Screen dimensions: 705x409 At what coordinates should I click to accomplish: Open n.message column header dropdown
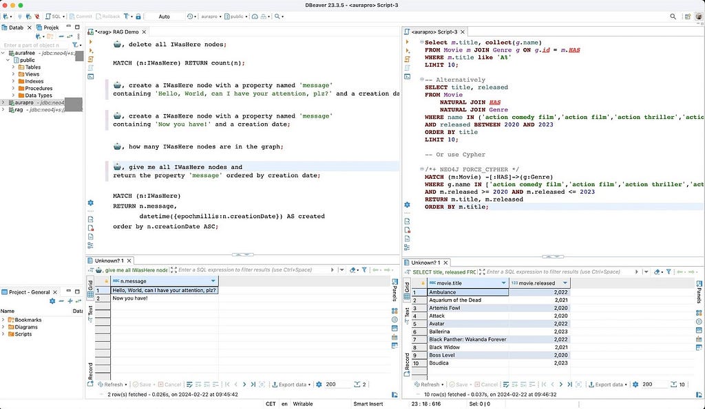click(x=213, y=281)
